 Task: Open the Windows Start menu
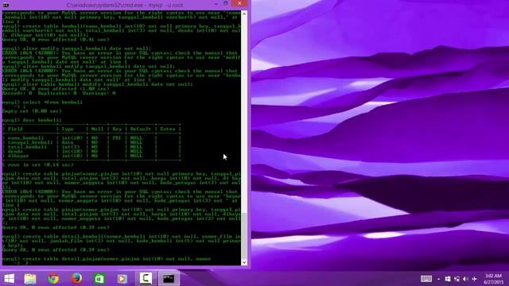[9, 279]
